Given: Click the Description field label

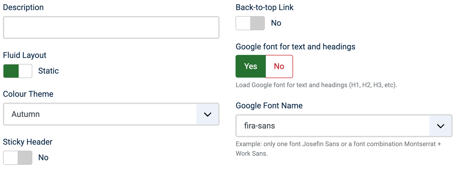Looking at the screenshot, I should [x=23, y=8].
